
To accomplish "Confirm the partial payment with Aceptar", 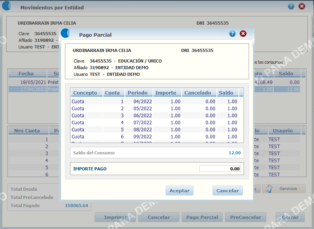I will click(179, 190).
